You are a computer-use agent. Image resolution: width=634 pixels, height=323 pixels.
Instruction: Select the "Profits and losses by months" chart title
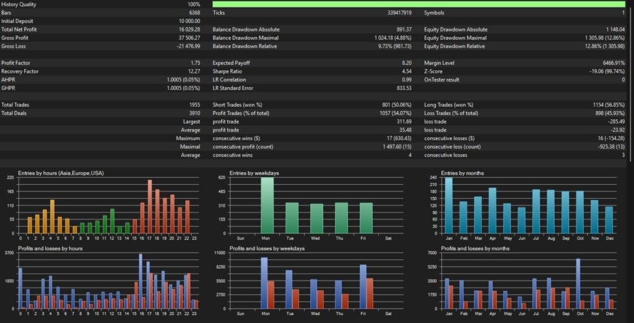pos(475,248)
